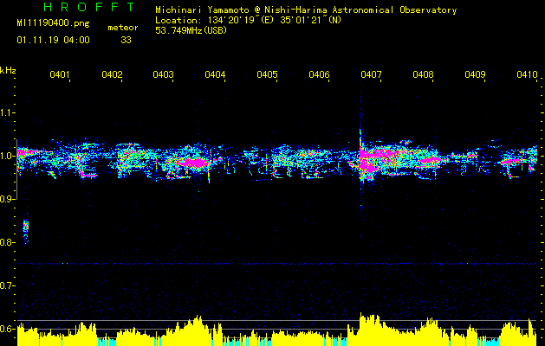The image size is (545, 346).
Task: Click the HROFFT title text
Action: tap(89, 7)
